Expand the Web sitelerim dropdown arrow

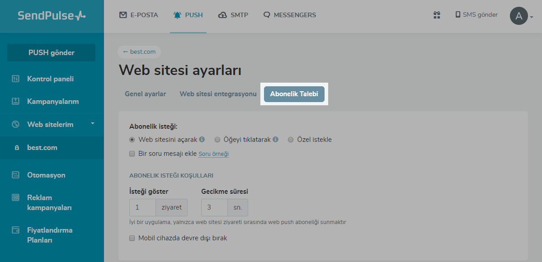pos(93,123)
